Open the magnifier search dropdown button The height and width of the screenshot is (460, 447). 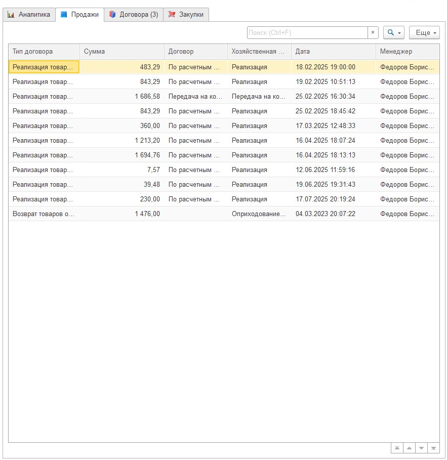393,32
